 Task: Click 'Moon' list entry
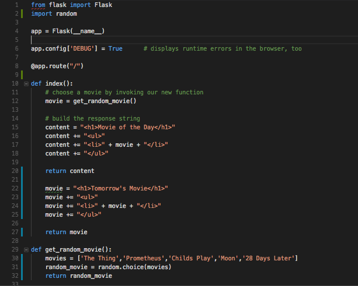pyautogui.click(x=228, y=258)
